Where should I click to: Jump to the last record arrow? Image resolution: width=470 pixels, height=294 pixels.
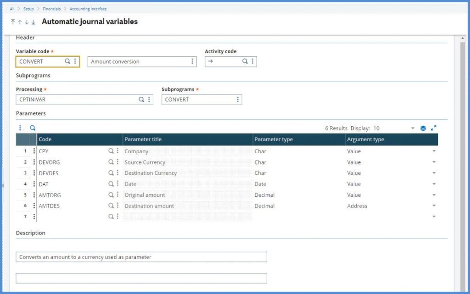tap(33, 22)
